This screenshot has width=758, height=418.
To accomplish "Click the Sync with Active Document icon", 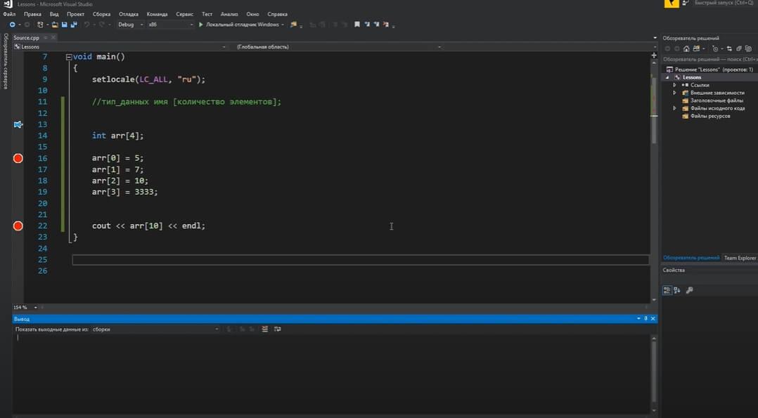I will pyautogui.click(x=729, y=48).
